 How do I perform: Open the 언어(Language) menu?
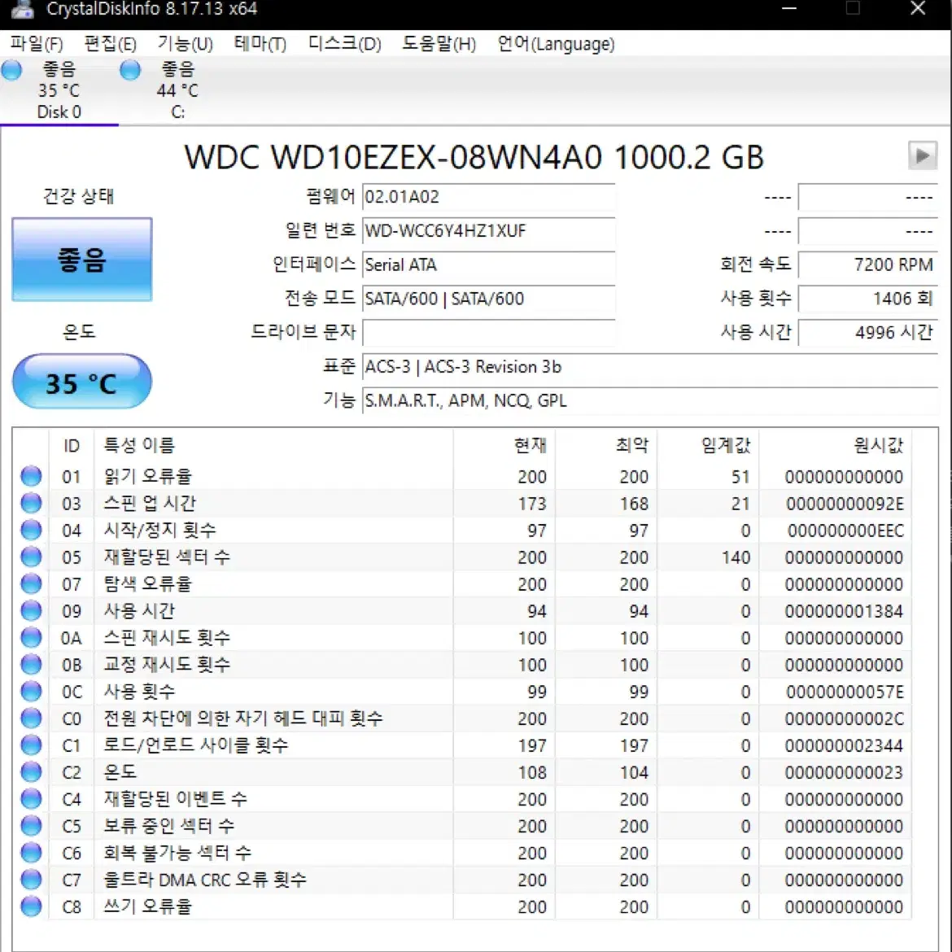pos(556,44)
